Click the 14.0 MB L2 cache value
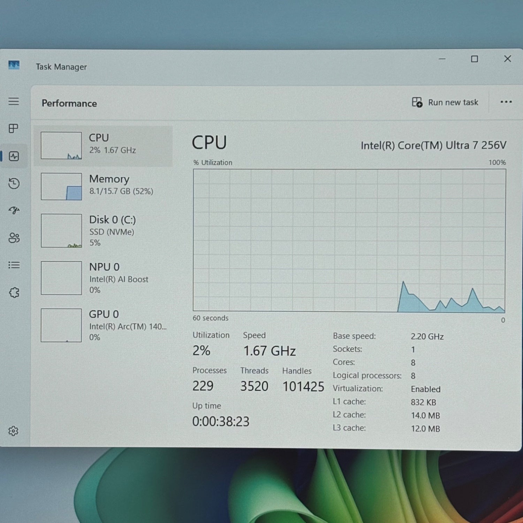The height and width of the screenshot is (523, 523). coord(425,416)
